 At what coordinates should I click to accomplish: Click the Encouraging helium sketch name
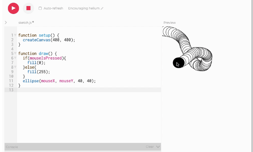[83, 8]
